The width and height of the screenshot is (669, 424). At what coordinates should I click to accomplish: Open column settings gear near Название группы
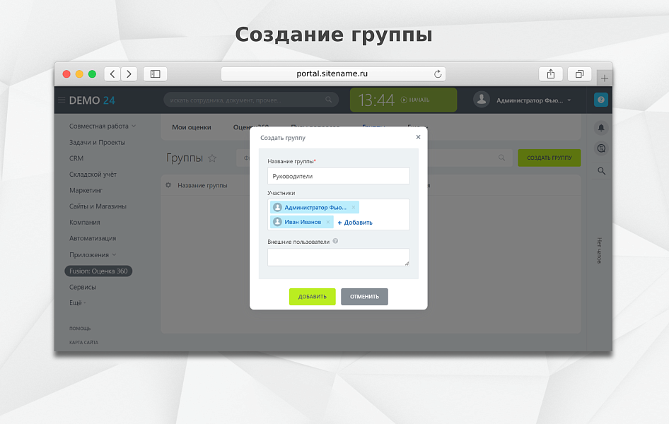[168, 184]
